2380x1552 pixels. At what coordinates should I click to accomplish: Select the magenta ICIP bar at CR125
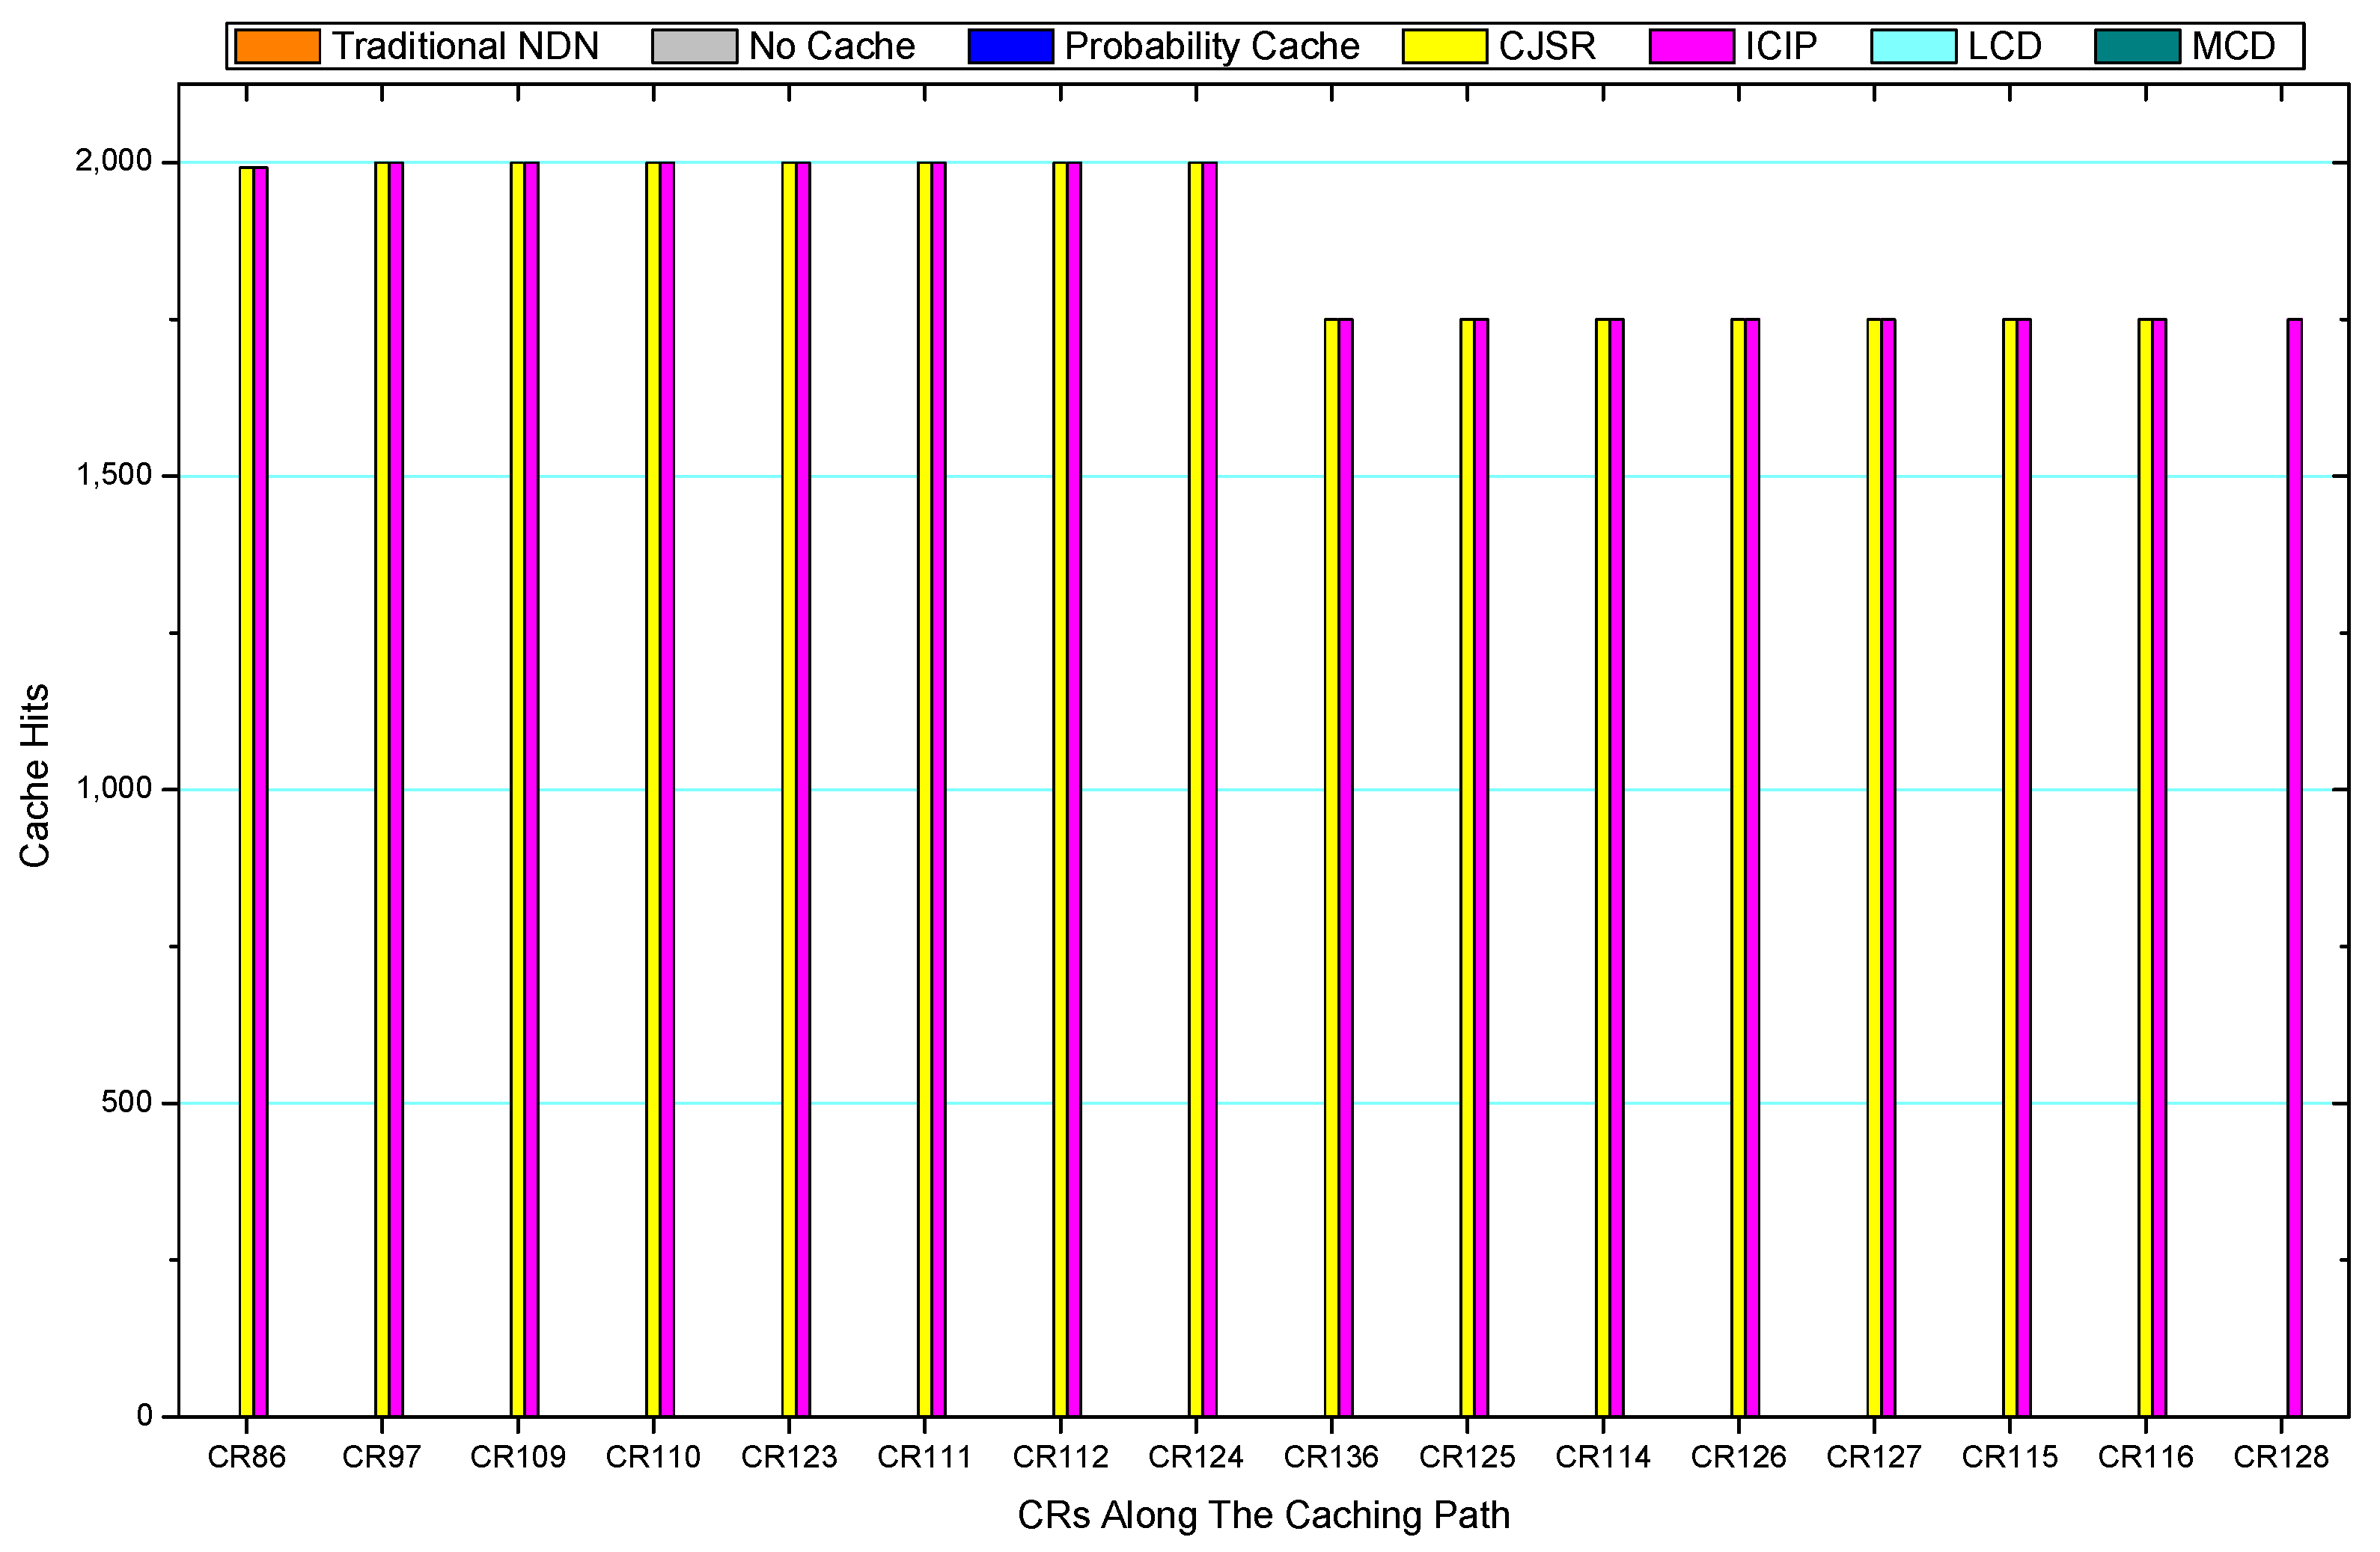[x=1481, y=868]
